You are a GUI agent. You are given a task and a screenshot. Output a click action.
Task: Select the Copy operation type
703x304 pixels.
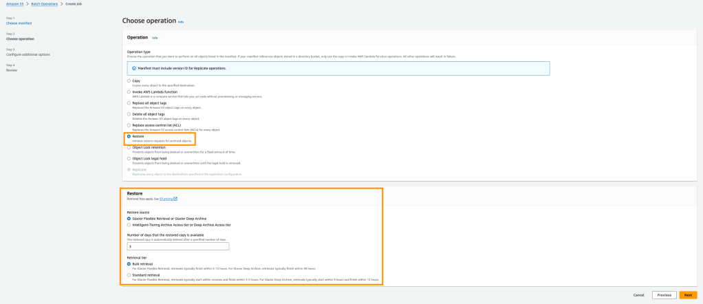[x=129, y=80]
